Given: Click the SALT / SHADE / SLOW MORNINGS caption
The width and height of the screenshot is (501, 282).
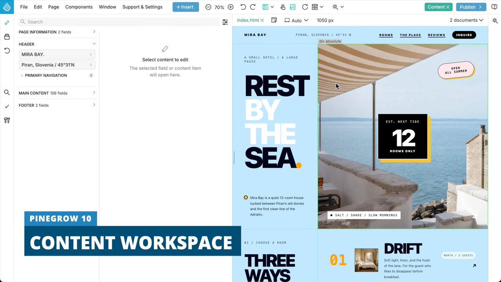Looking at the screenshot, I should [x=364, y=215].
